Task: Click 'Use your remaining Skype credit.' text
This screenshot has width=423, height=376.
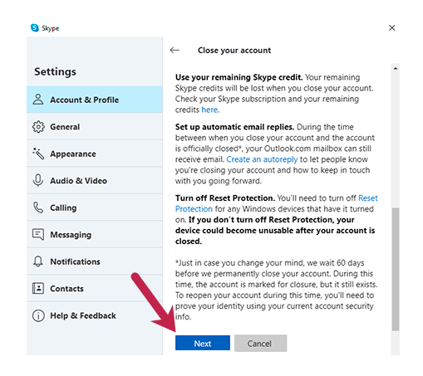Action: click(239, 77)
